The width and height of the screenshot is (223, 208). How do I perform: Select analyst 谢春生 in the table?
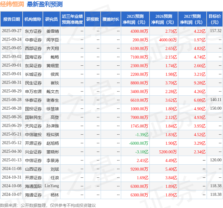coord(53,100)
